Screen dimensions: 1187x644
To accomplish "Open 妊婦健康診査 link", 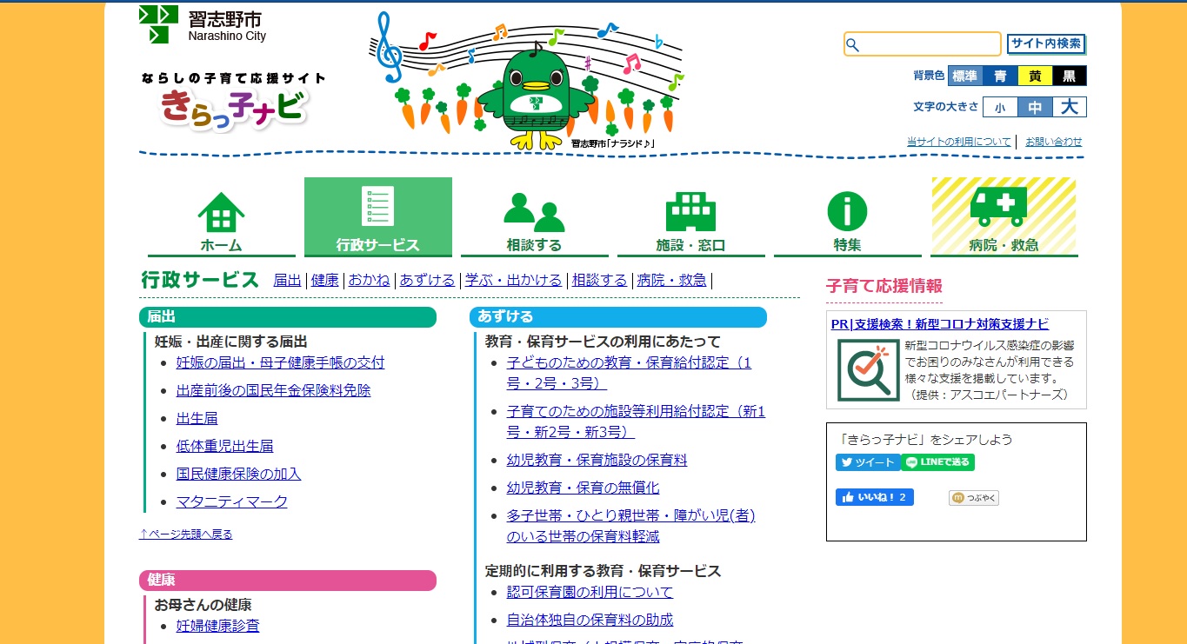I will point(217,626).
